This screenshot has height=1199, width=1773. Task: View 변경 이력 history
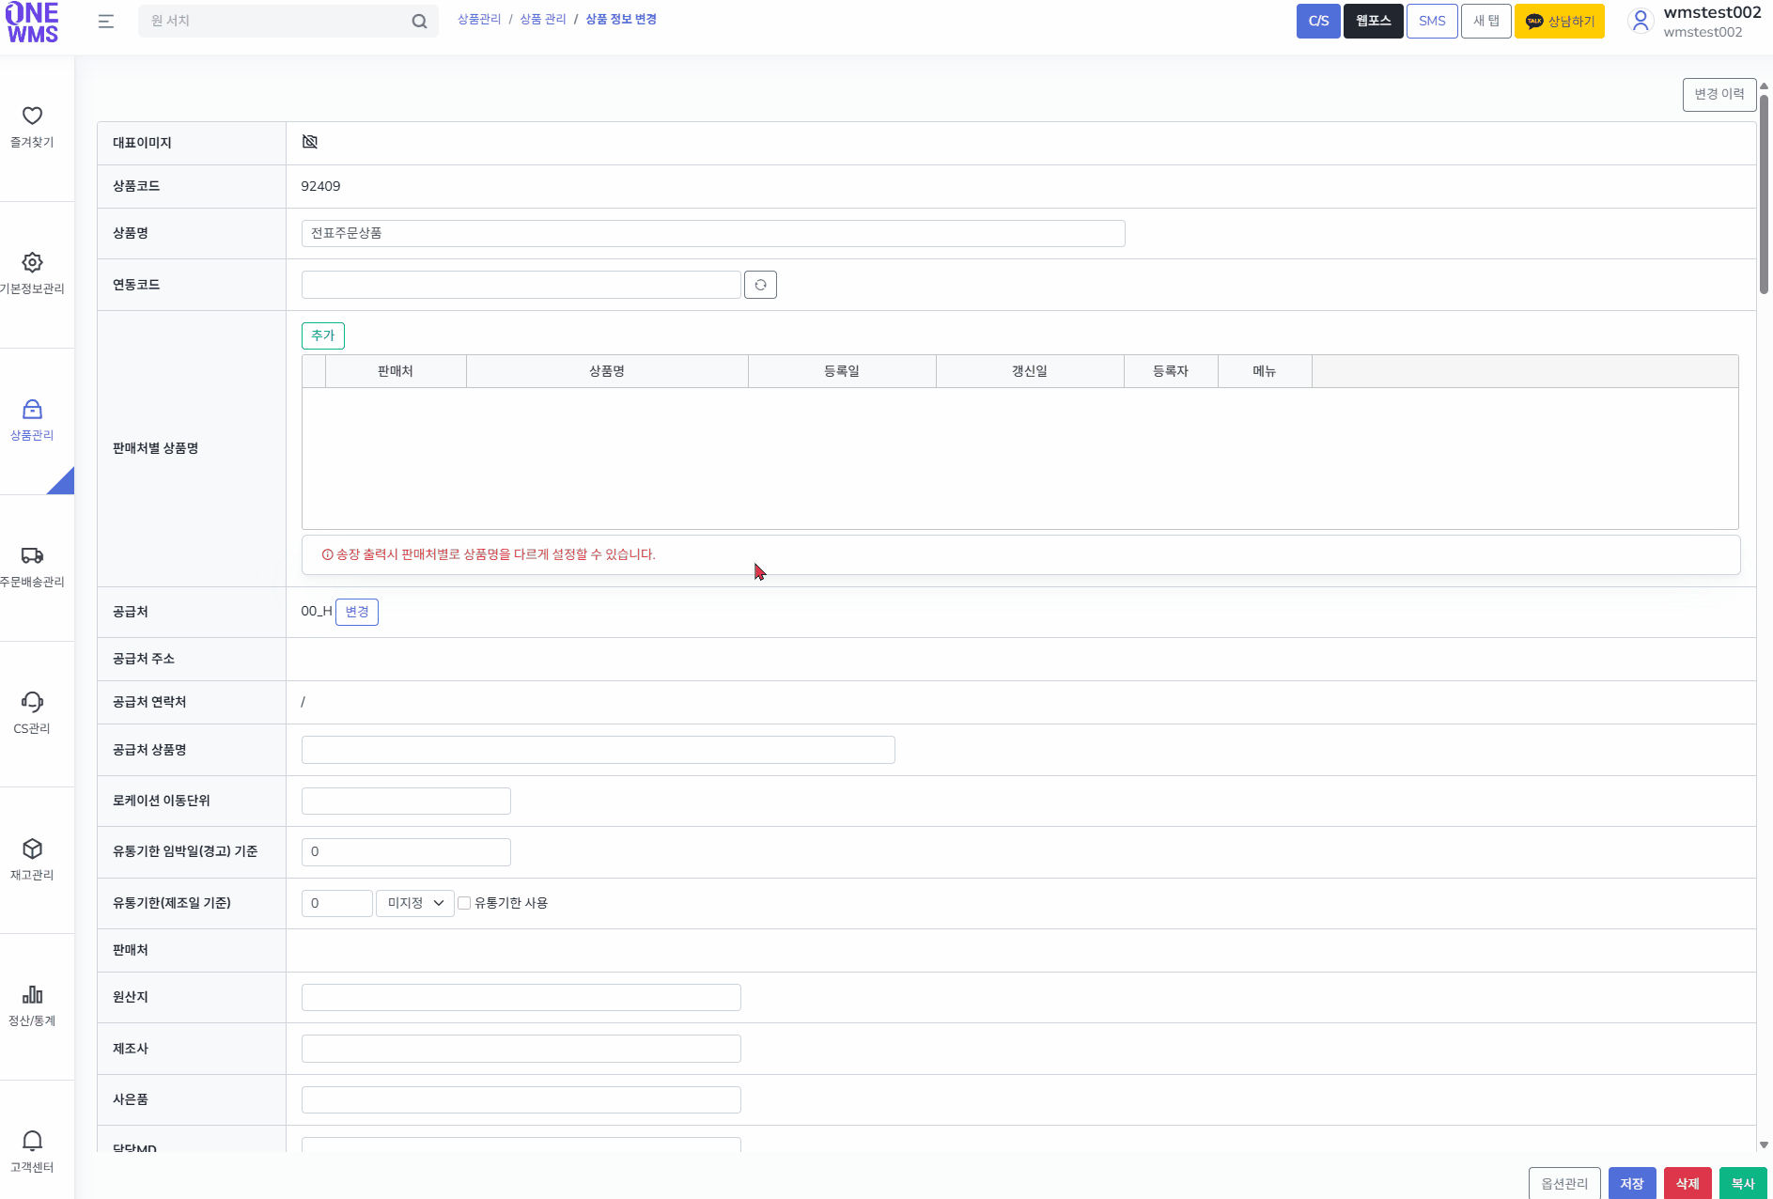tap(1719, 94)
